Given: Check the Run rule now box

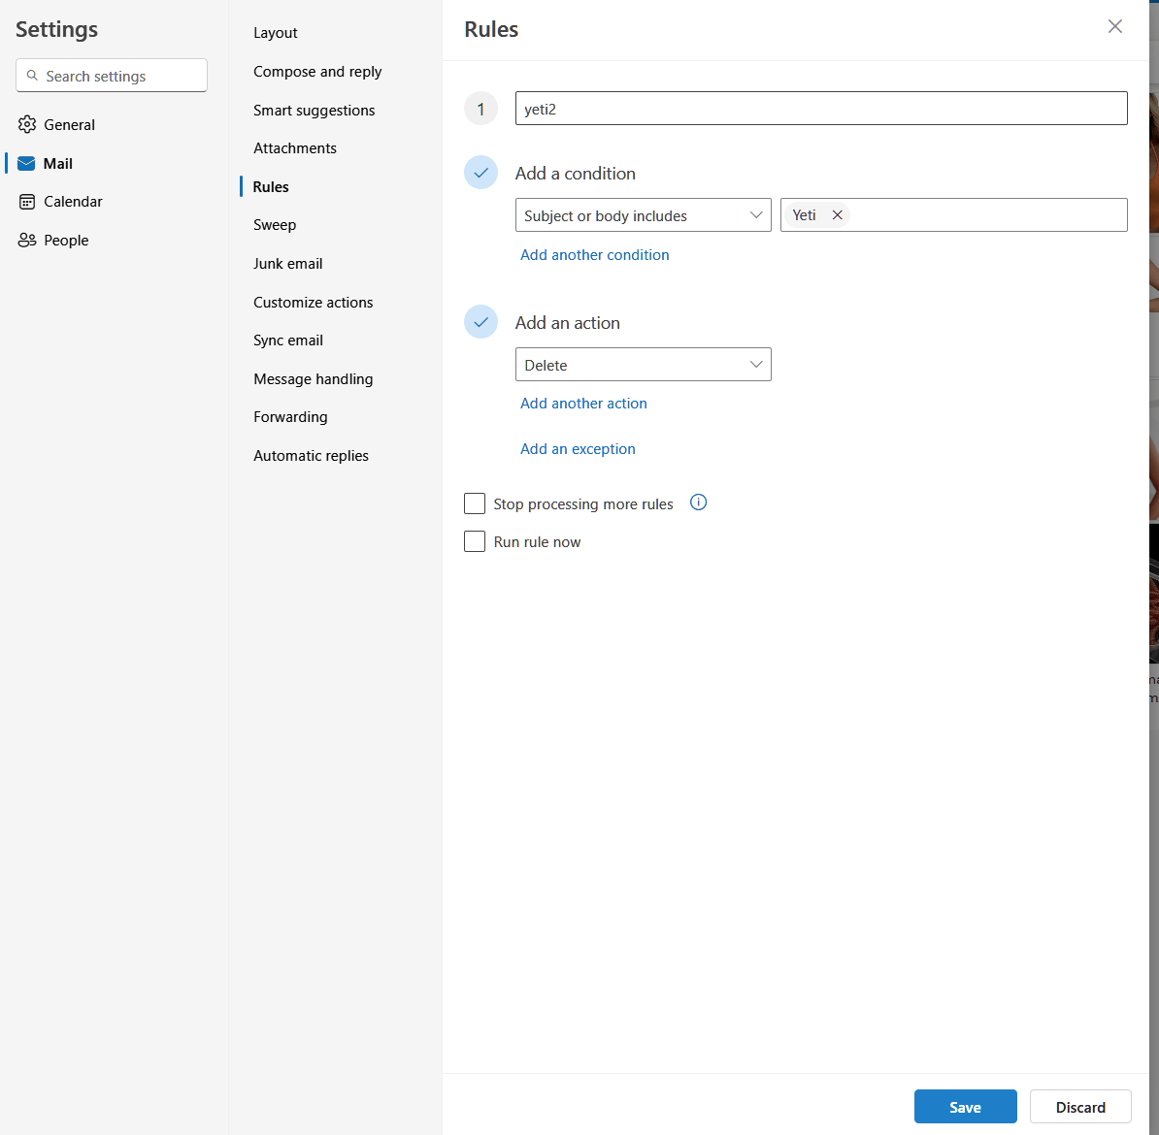Looking at the screenshot, I should click(x=475, y=541).
